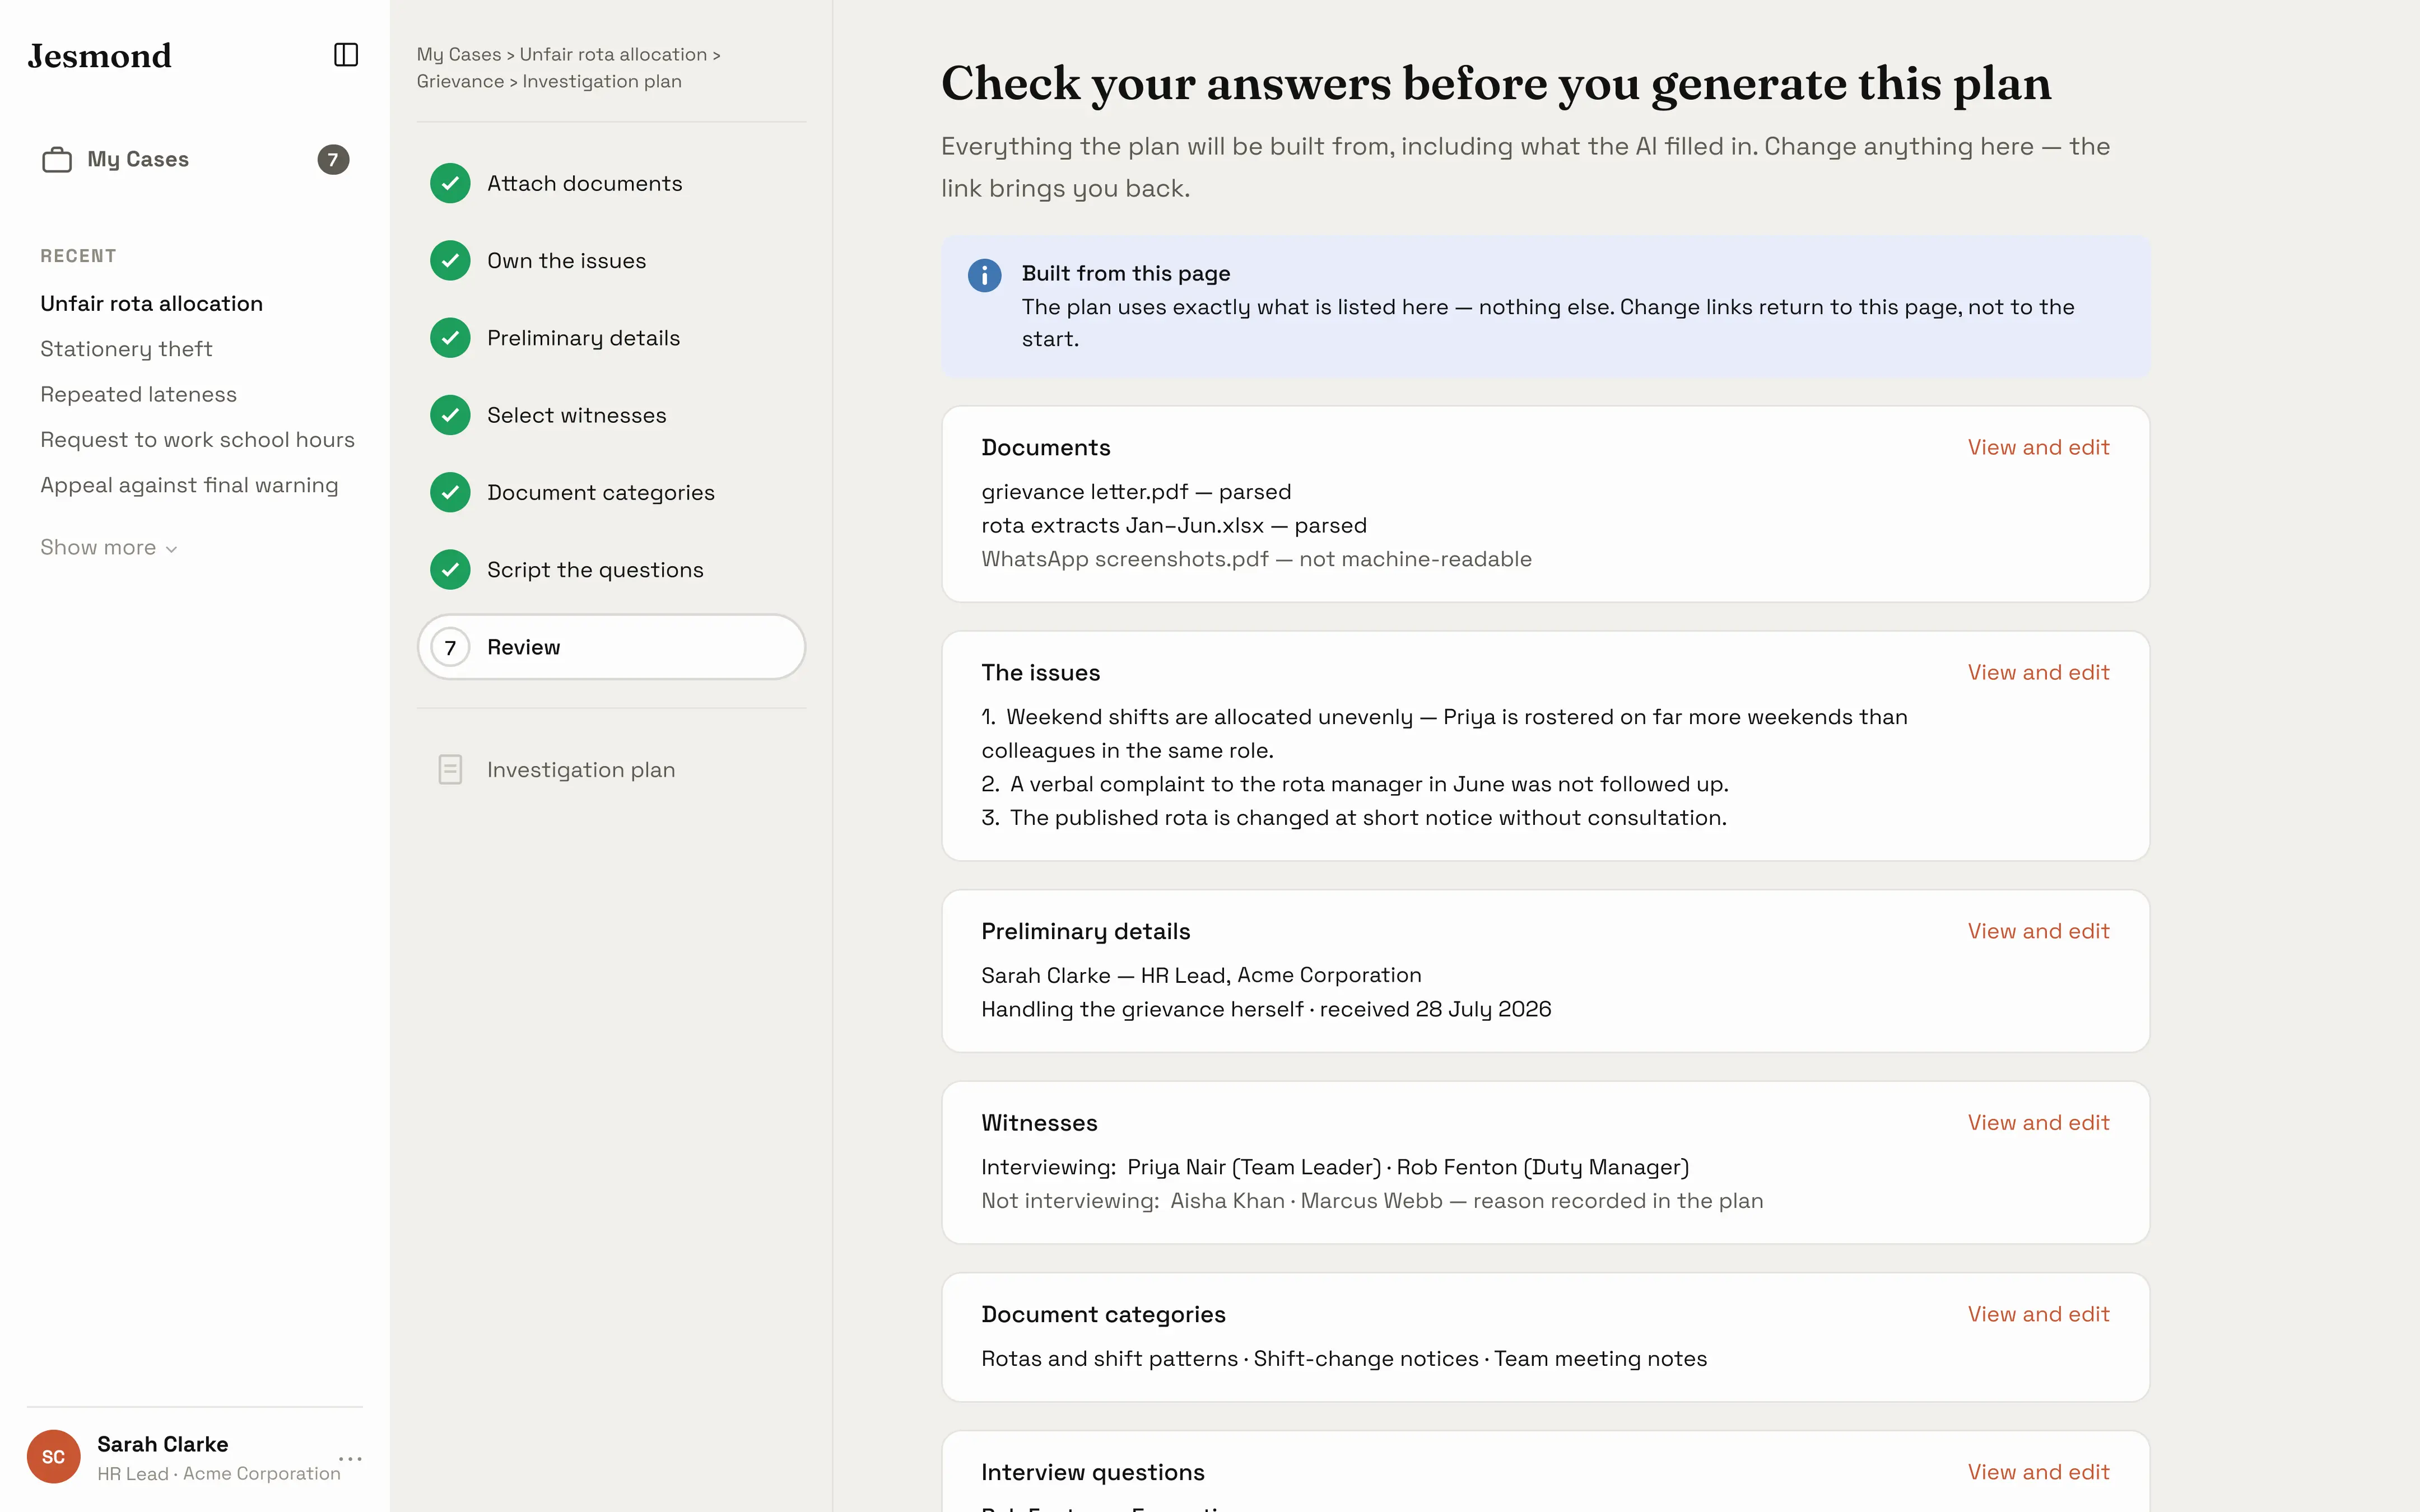The image size is (2420, 1512).
Task: Click View and edit for The issues
Action: click(x=2038, y=673)
